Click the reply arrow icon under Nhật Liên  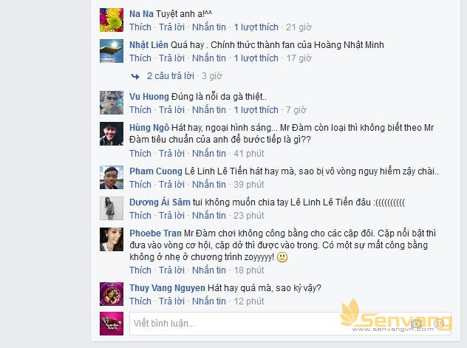click(135, 77)
